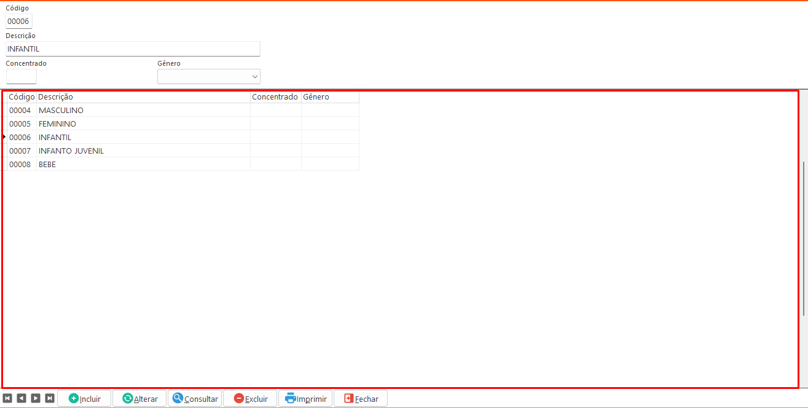Select the FEMININO row in the grid

(x=57, y=124)
